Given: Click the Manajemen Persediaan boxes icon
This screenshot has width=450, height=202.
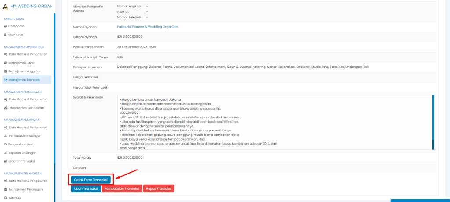Looking at the screenshot, I should coord(5,108).
